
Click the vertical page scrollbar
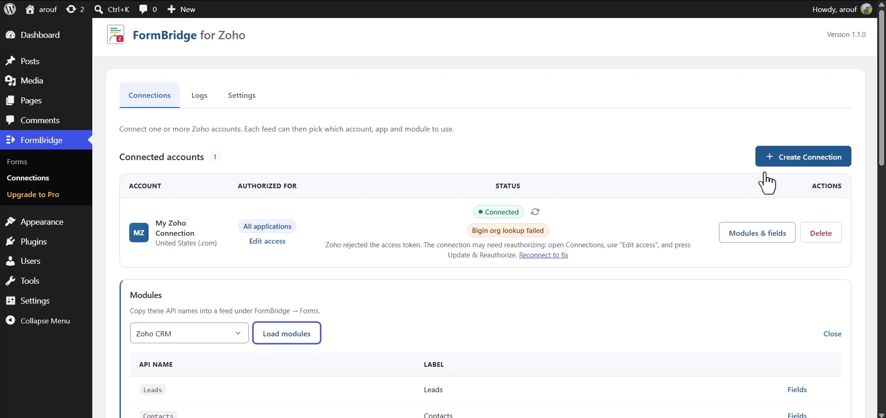(x=881, y=88)
